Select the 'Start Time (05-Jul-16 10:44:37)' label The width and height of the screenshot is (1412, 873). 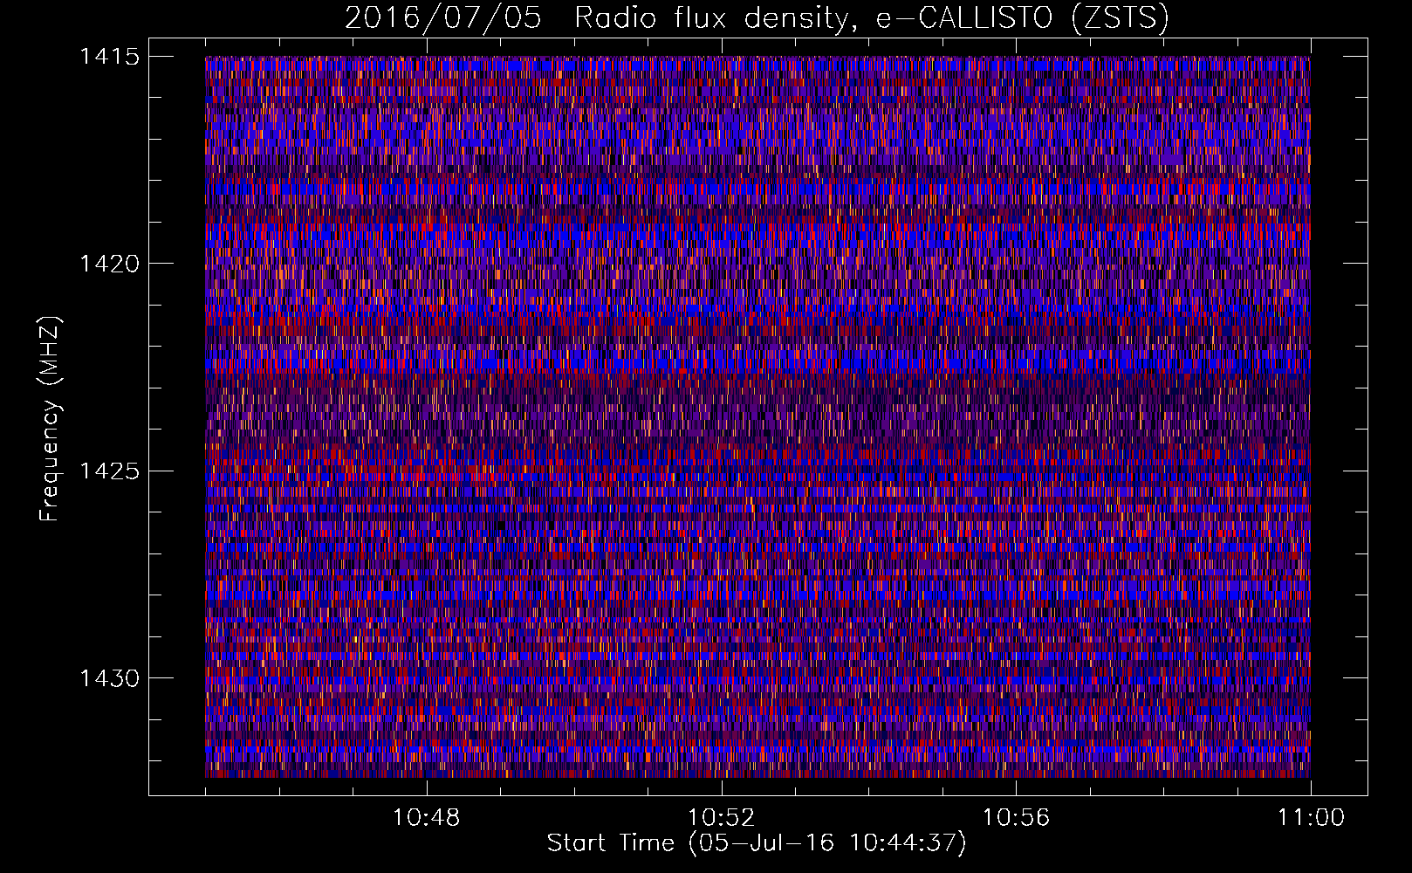pos(757,843)
